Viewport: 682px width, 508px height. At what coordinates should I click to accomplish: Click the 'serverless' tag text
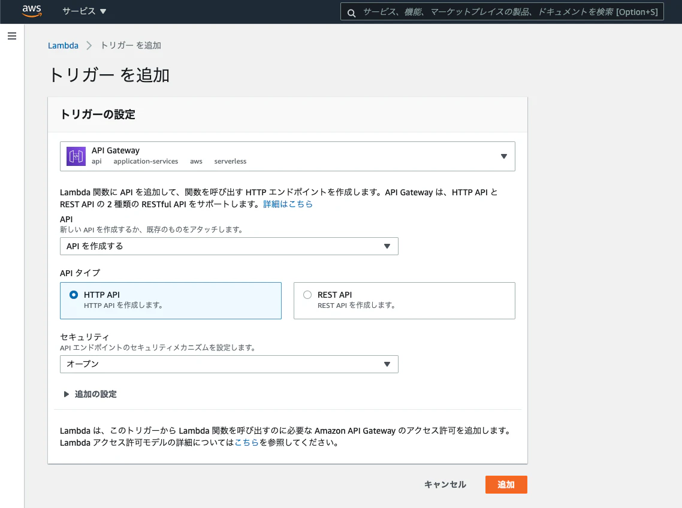point(230,161)
